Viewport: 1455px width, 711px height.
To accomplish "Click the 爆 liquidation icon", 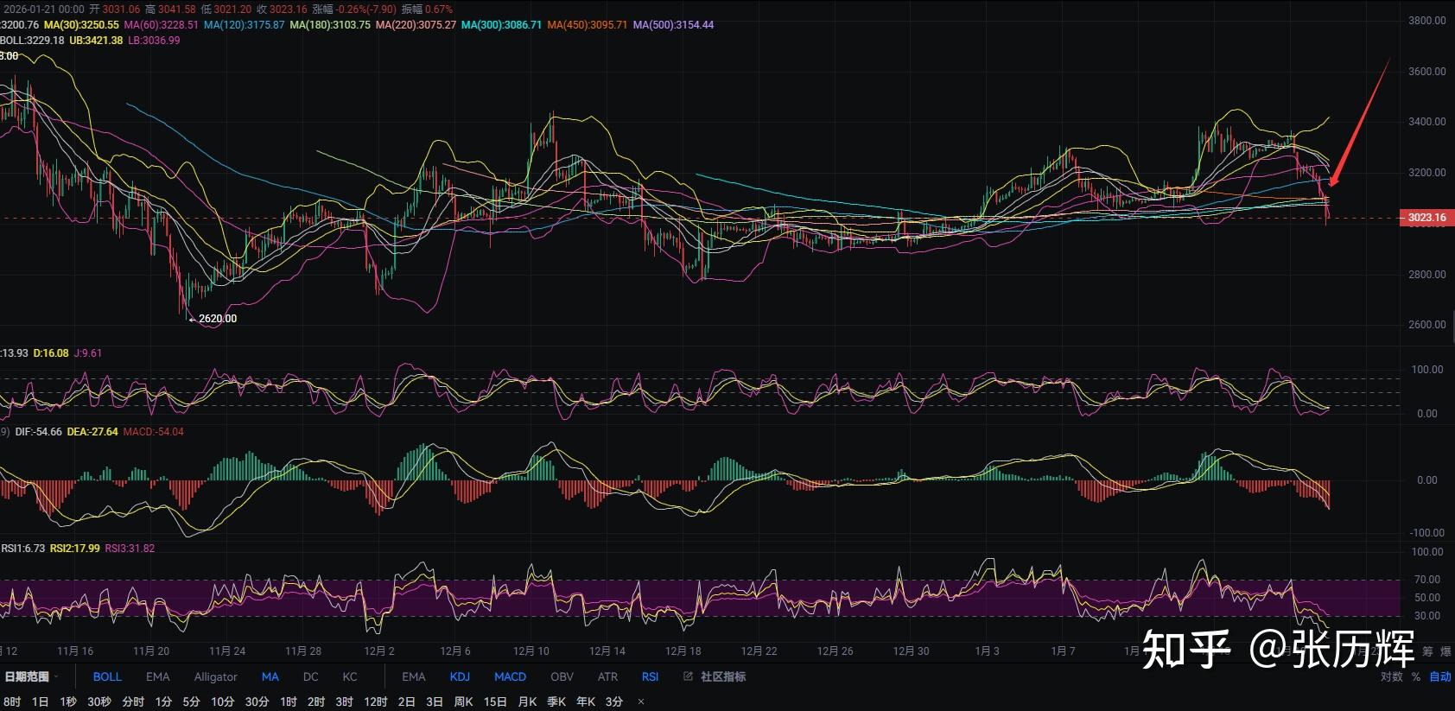I will point(1446,651).
